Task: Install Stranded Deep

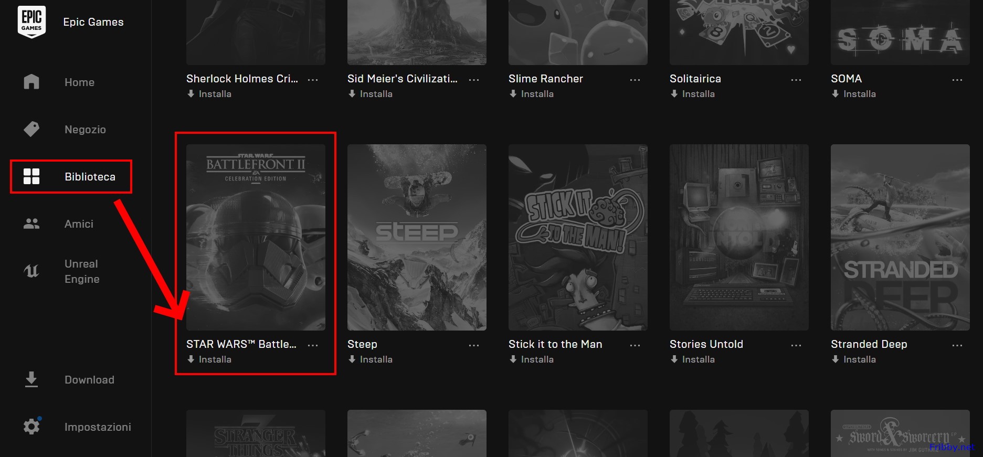Action: tap(854, 359)
